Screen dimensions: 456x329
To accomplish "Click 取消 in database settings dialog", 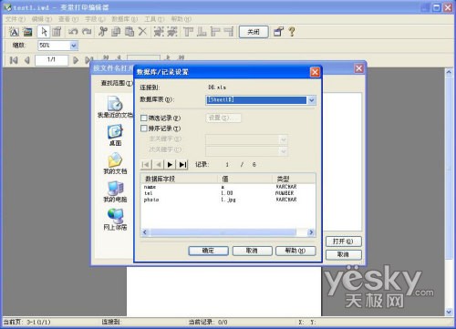I will 252,251.
